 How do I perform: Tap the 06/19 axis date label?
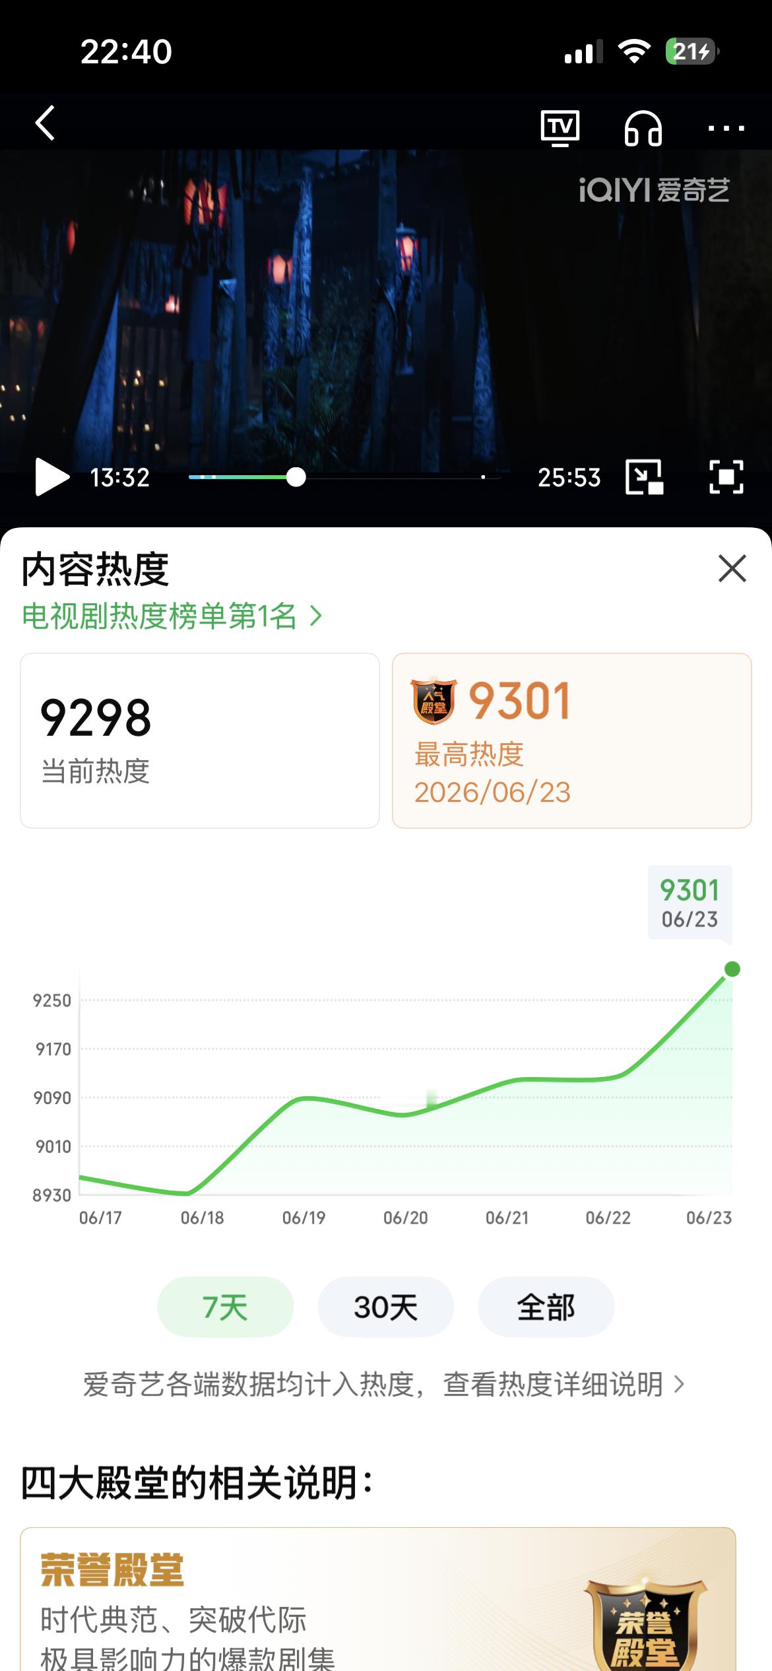pos(304,1218)
